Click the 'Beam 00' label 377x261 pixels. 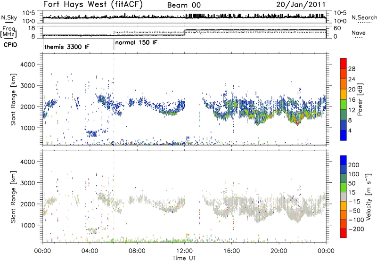click(x=184, y=5)
